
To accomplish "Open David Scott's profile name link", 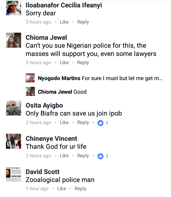I will [x=43, y=171].
